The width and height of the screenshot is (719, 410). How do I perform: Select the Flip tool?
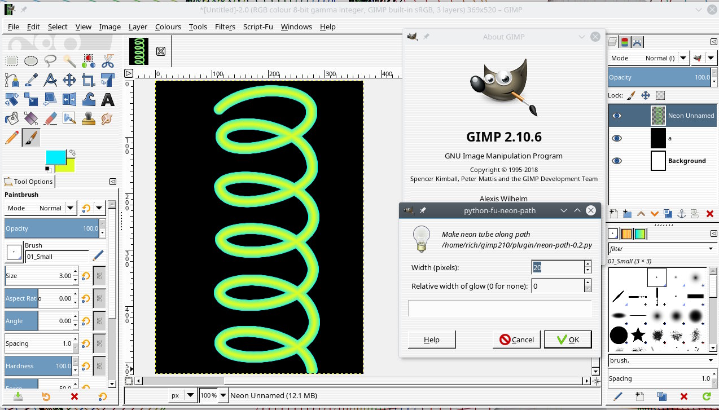[69, 99]
